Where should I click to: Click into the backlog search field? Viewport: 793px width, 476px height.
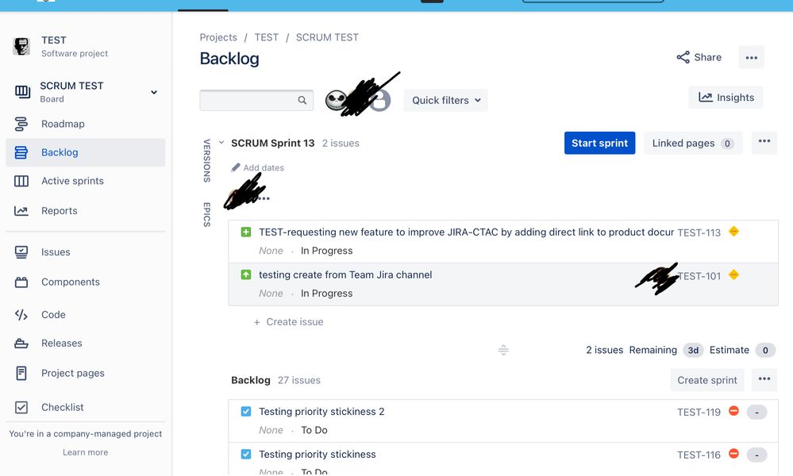point(256,100)
